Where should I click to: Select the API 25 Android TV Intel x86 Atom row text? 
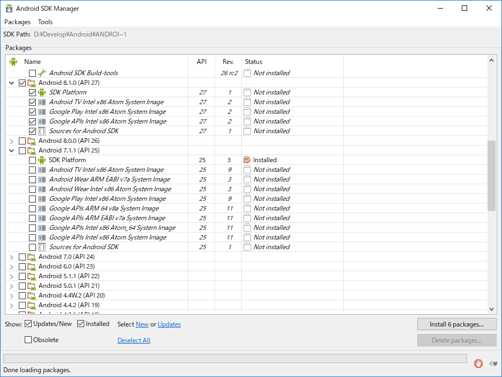click(x=106, y=170)
